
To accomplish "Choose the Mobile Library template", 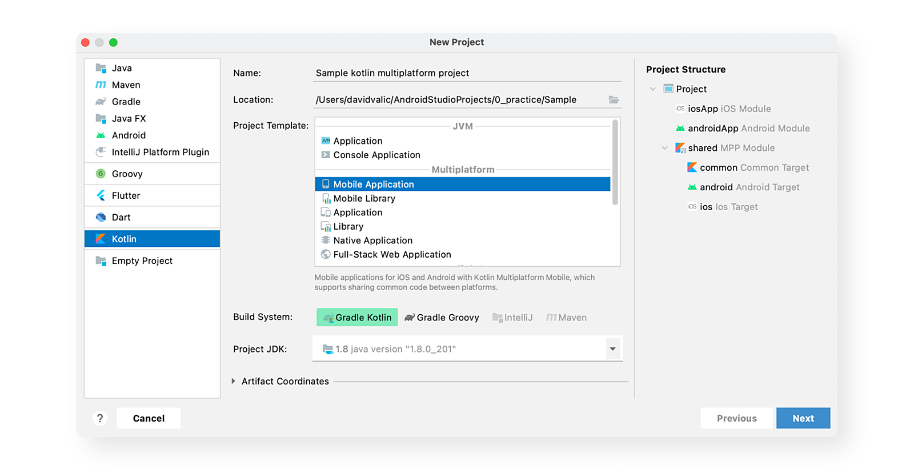I will click(x=364, y=198).
